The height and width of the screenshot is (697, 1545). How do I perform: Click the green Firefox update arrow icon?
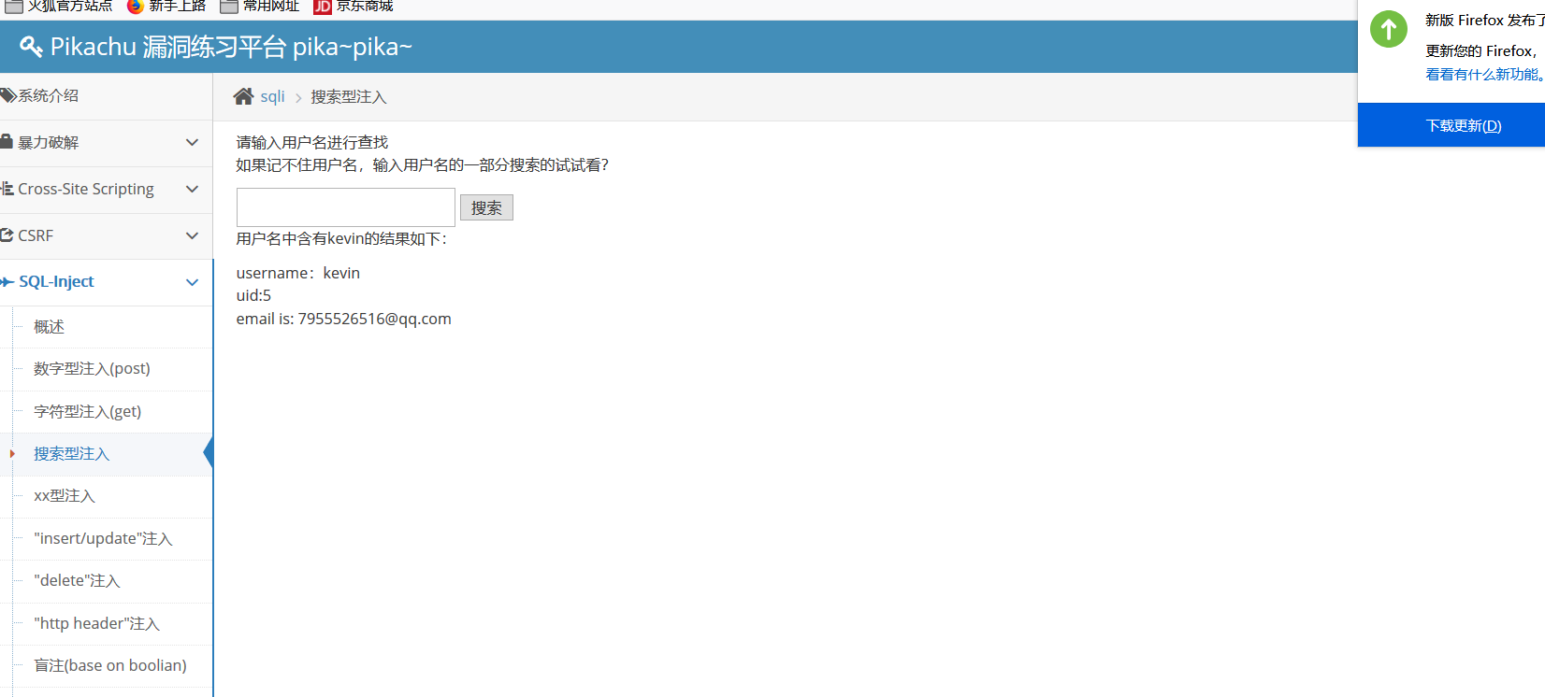coord(1389,29)
